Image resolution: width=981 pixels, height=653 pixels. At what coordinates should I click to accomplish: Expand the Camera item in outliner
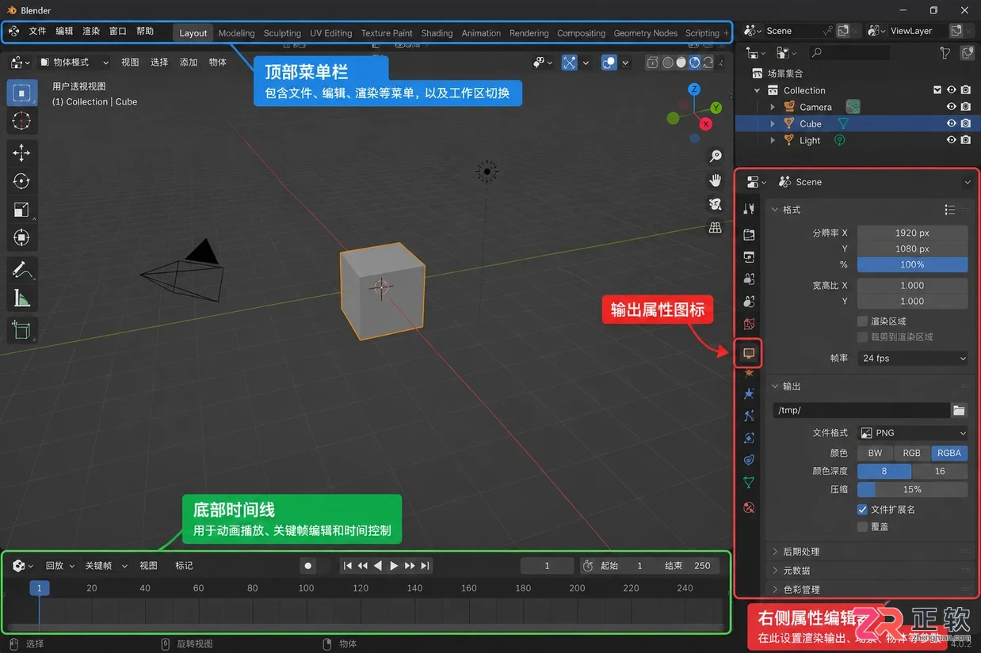[x=773, y=107]
